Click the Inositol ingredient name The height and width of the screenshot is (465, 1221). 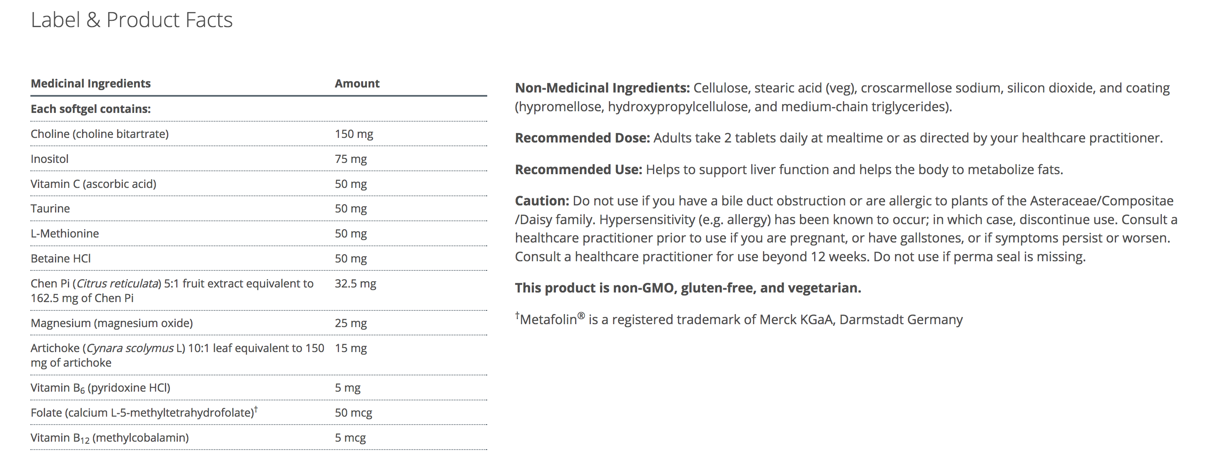pyautogui.click(x=49, y=159)
